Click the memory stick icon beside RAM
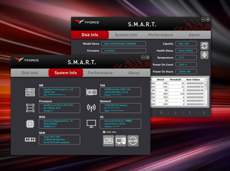230x171 pixels. tap(30, 140)
